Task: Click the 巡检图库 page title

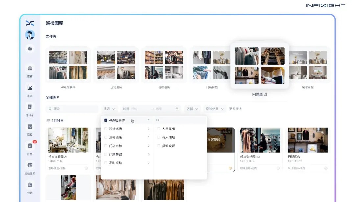Action: [55, 23]
